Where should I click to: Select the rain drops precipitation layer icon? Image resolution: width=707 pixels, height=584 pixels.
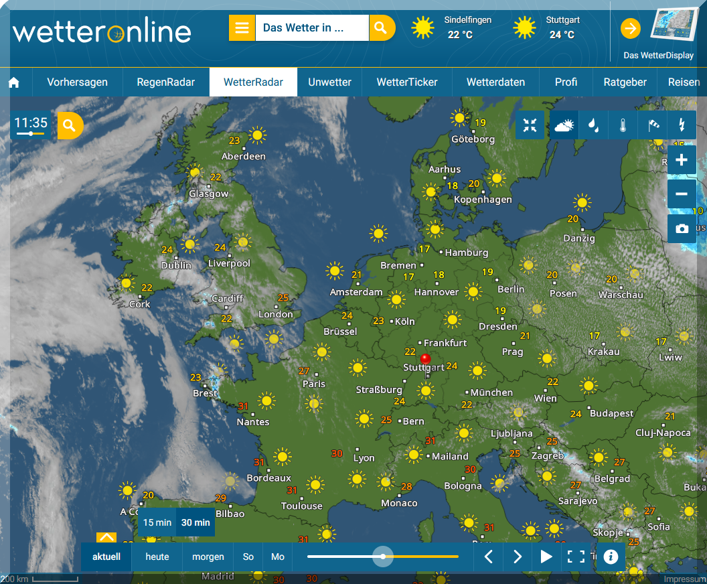click(x=593, y=125)
